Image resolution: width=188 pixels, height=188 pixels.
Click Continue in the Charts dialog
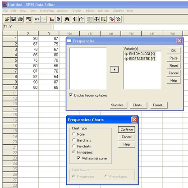[127, 129]
